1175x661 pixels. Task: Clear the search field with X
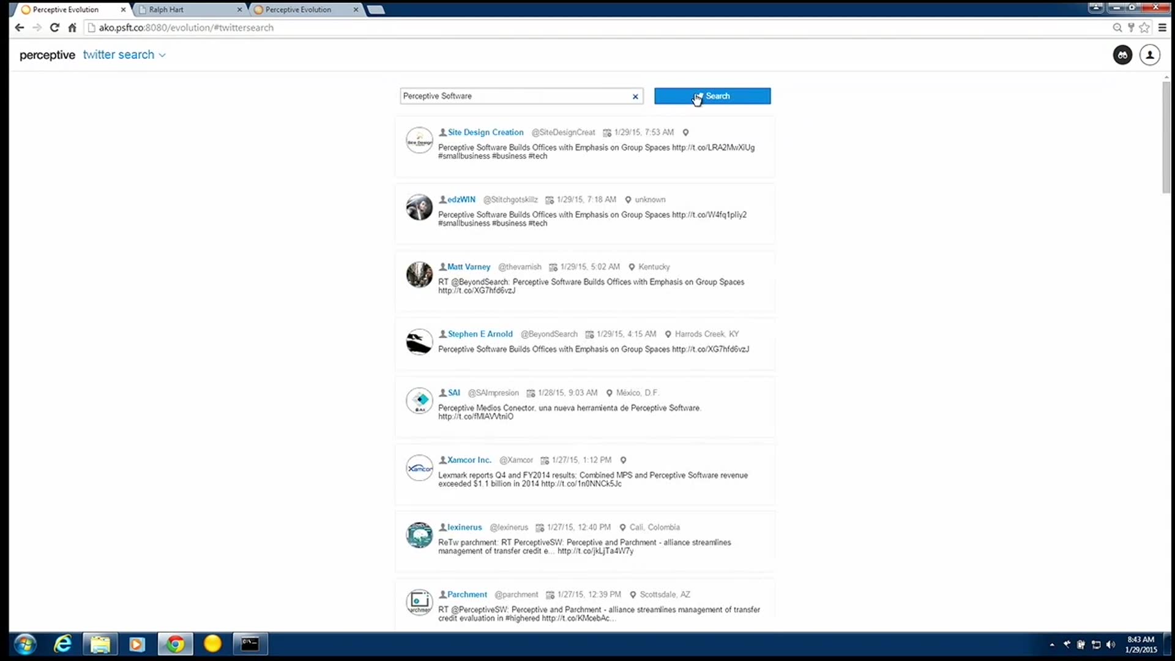coord(635,97)
